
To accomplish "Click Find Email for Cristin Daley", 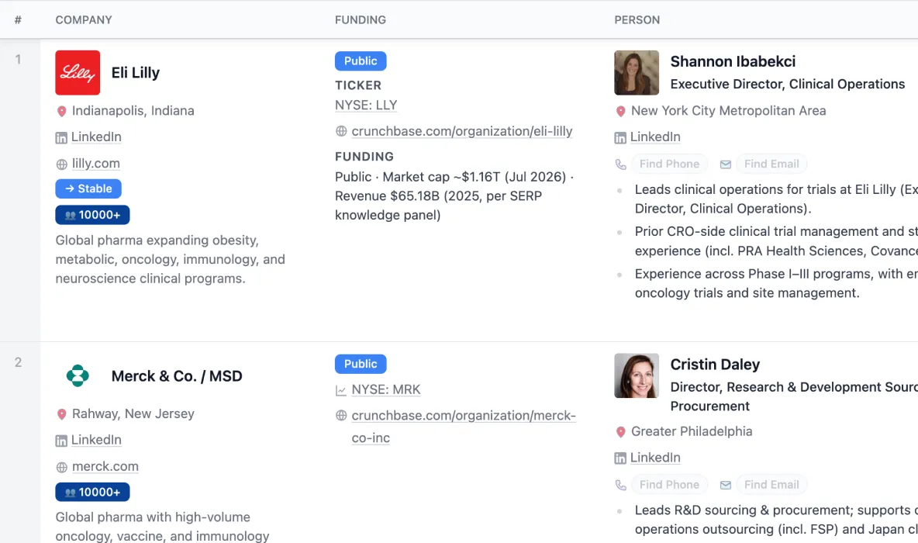I will coord(771,484).
